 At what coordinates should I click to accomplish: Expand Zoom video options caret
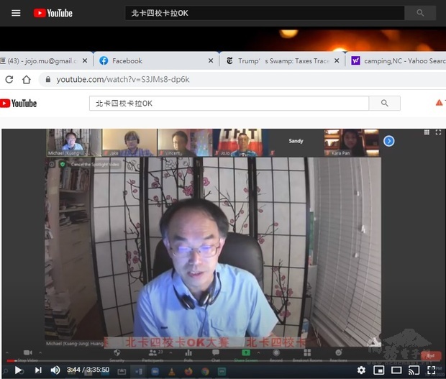point(40,352)
